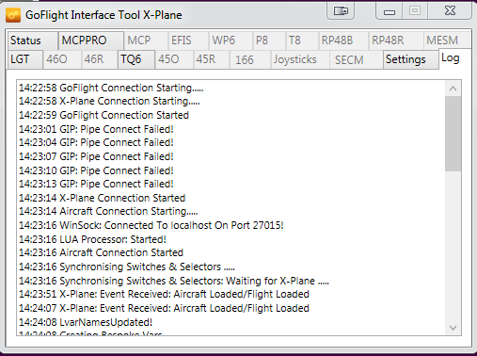Select the EFIS tab
This screenshot has height=356, width=477.
(188, 40)
